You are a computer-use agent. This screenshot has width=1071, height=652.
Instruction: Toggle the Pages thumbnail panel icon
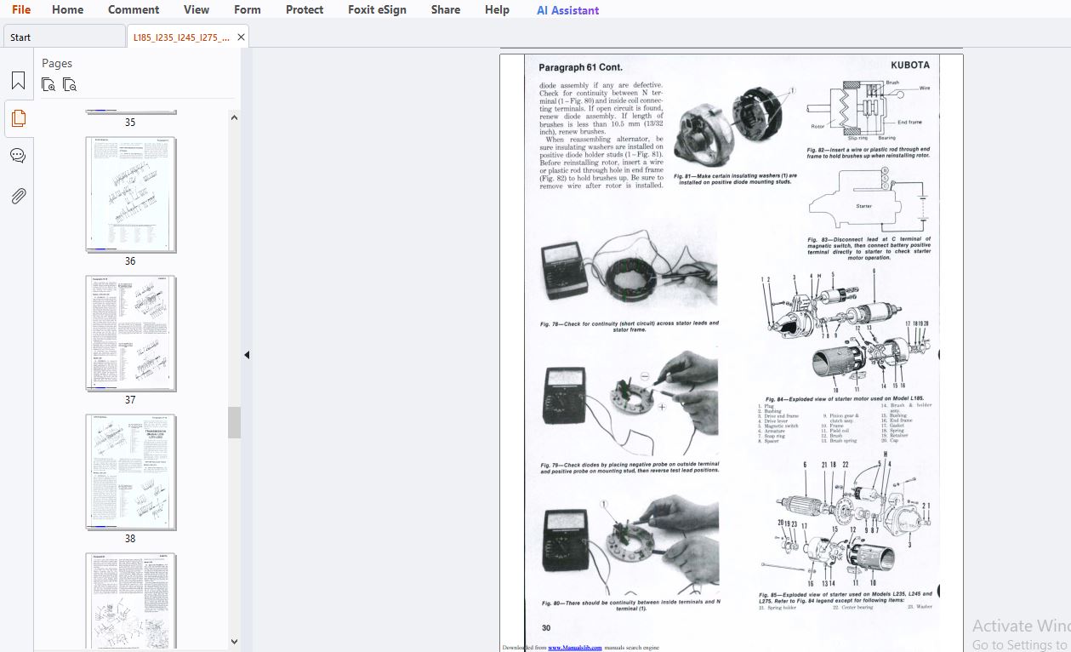point(18,118)
